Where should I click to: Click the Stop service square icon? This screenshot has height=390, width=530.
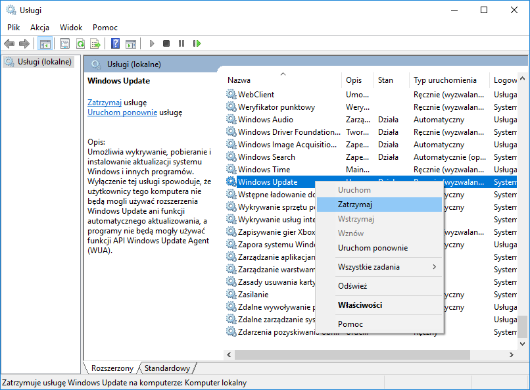[x=166, y=43]
